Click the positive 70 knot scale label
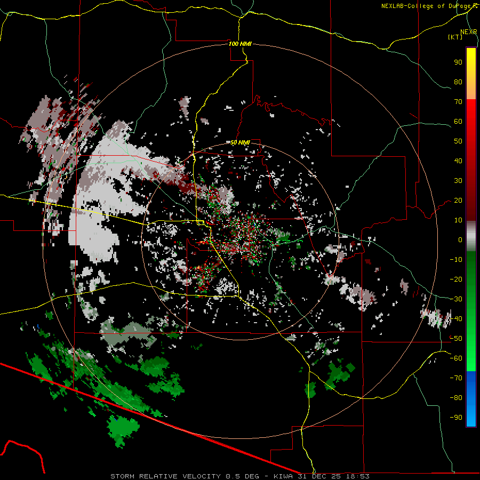Viewport: 480px width, 480px height. pos(458,102)
